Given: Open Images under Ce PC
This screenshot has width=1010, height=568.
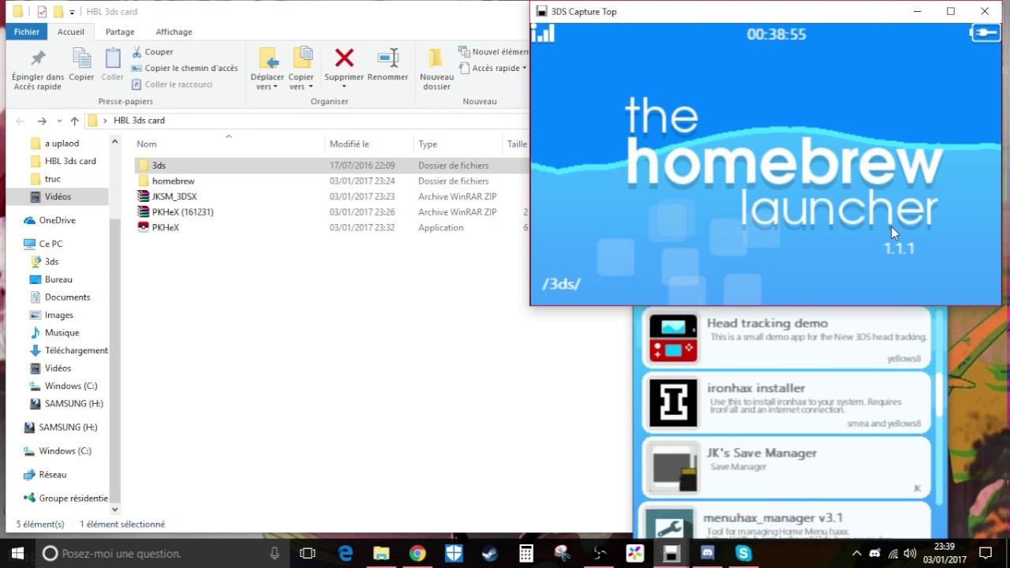Looking at the screenshot, I should (58, 315).
